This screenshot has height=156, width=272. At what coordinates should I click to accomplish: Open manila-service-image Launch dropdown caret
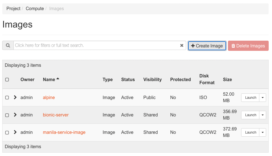tap(262, 132)
